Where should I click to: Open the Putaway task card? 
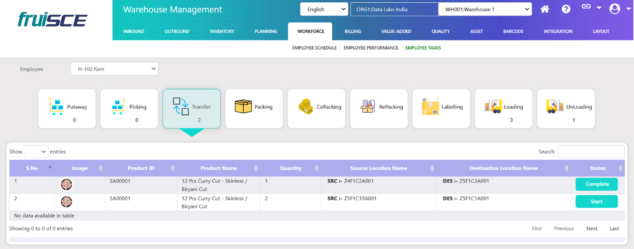coord(67,108)
